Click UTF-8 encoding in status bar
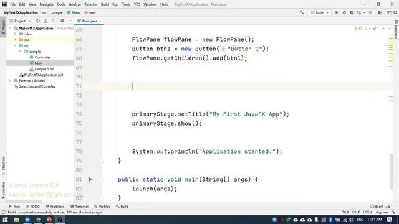The image size is (399, 224). [368, 212]
